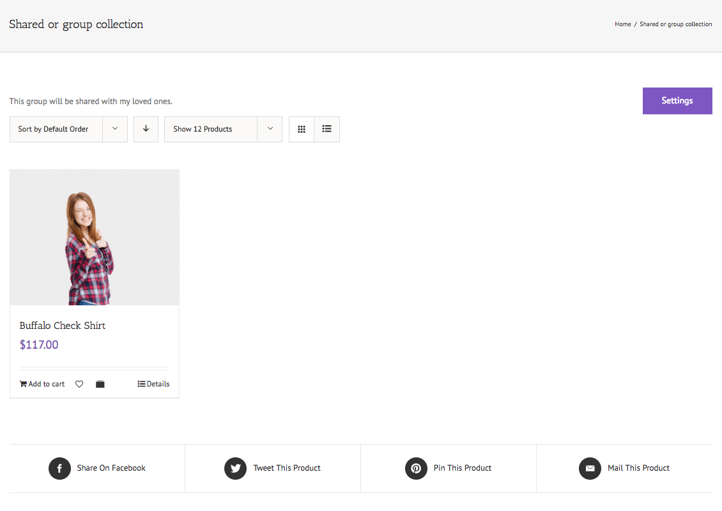
Task: Click the collection folder icon on product
Action: tap(100, 384)
